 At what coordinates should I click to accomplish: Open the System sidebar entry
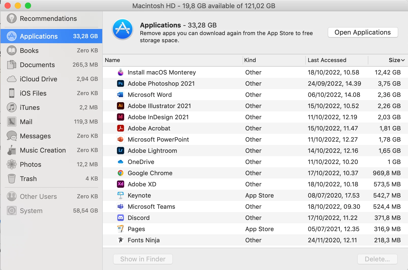pos(51,211)
